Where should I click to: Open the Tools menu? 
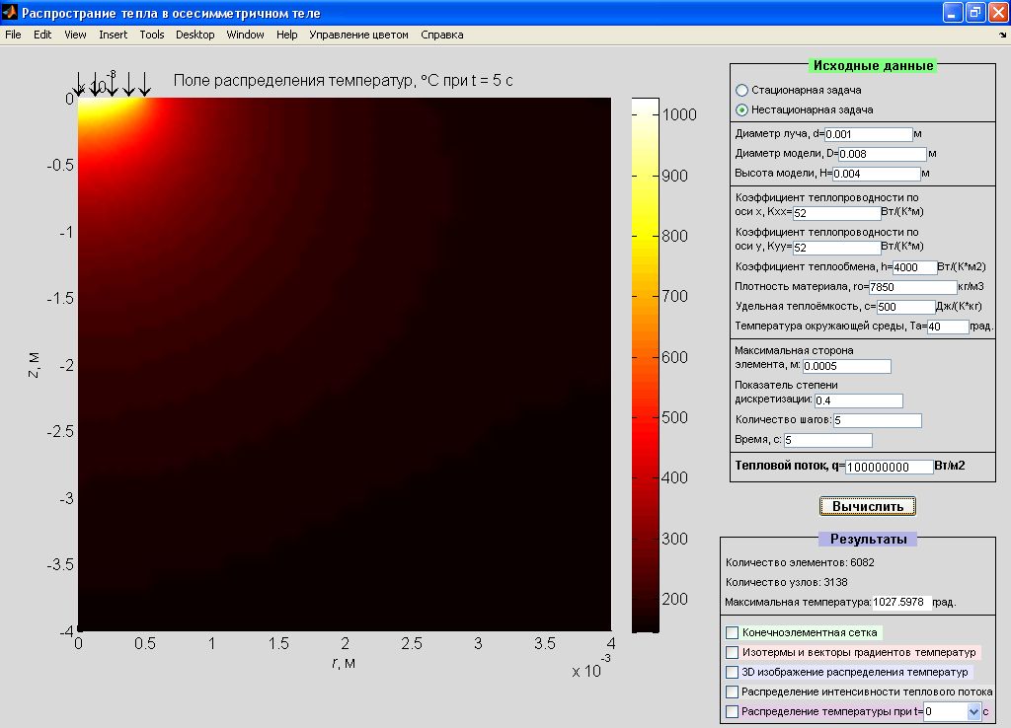(152, 35)
